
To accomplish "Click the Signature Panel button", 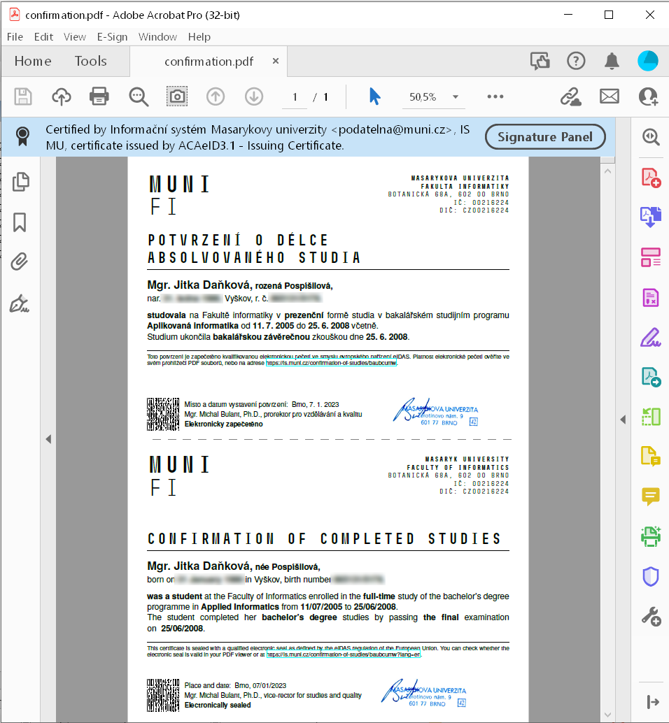I will tap(544, 137).
